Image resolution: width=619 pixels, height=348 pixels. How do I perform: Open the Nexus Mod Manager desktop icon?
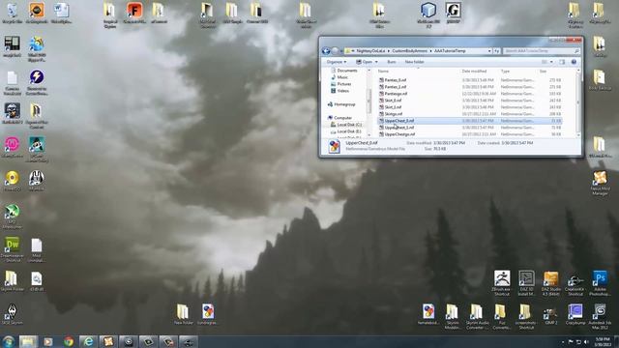(x=600, y=183)
